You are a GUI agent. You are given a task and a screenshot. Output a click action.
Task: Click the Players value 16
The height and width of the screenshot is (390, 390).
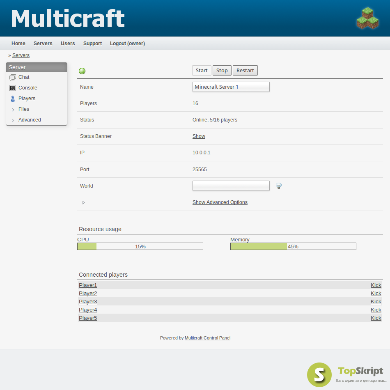point(195,103)
